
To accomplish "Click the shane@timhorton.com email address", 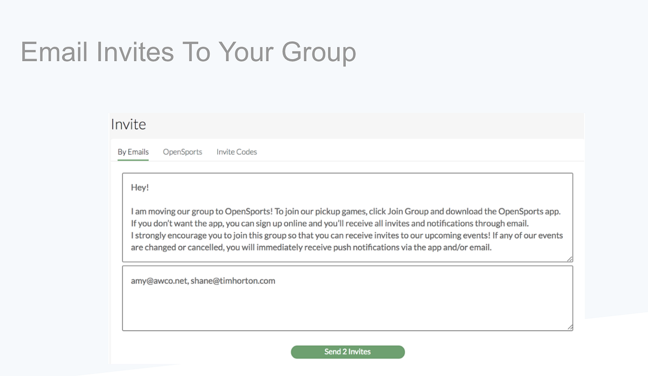I will click(233, 281).
